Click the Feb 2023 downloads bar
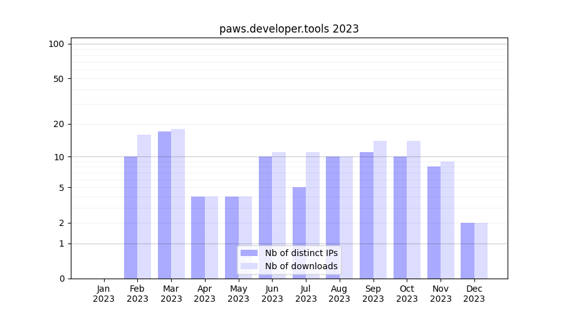 144,207
